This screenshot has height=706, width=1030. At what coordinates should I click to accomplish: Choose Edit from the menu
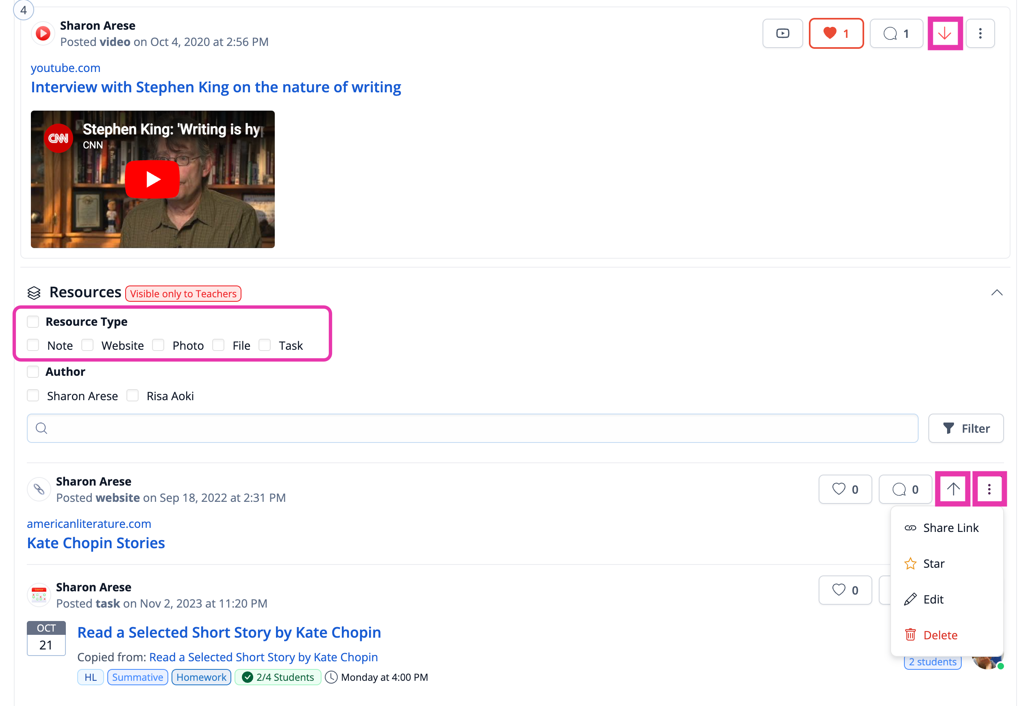[x=947, y=599]
